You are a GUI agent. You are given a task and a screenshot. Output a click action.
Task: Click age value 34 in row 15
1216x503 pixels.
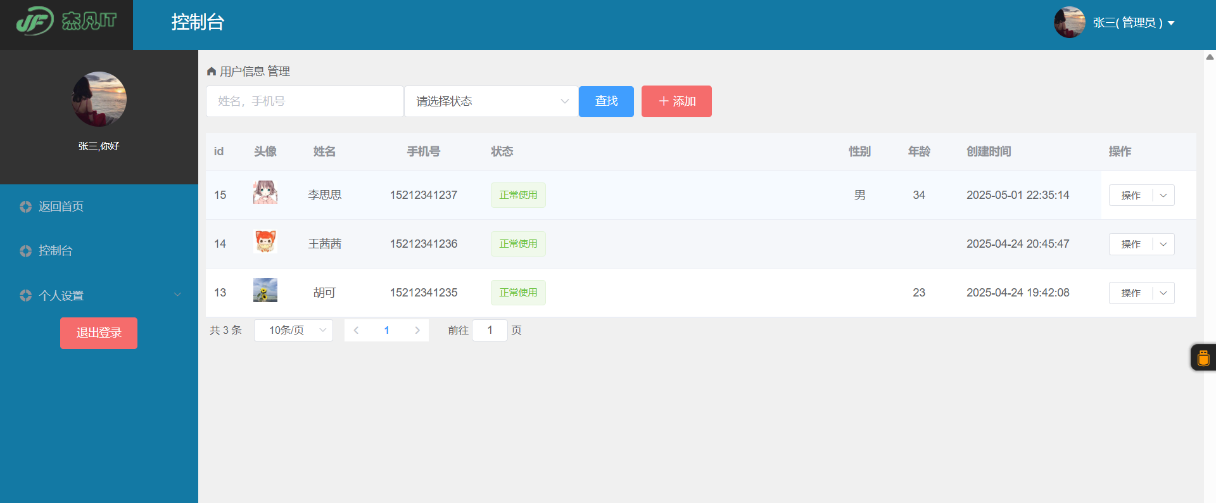[919, 195]
